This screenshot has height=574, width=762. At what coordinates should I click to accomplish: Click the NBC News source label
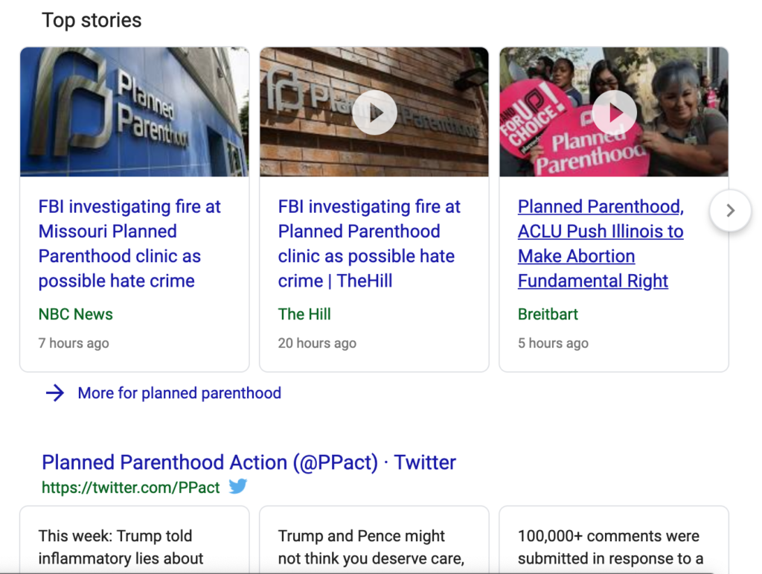[75, 314]
